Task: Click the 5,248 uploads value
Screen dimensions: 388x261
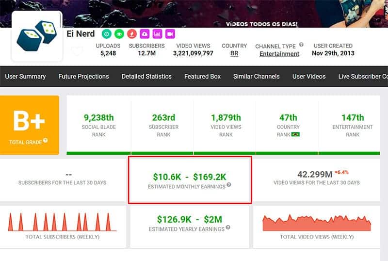Action: tap(108, 53)
